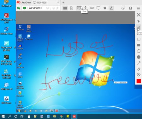Image resolution: width=142 pixels, height=119 pixels.
Task: Select the whiteboard Pen tool
Action: click(x=139, y=28)
